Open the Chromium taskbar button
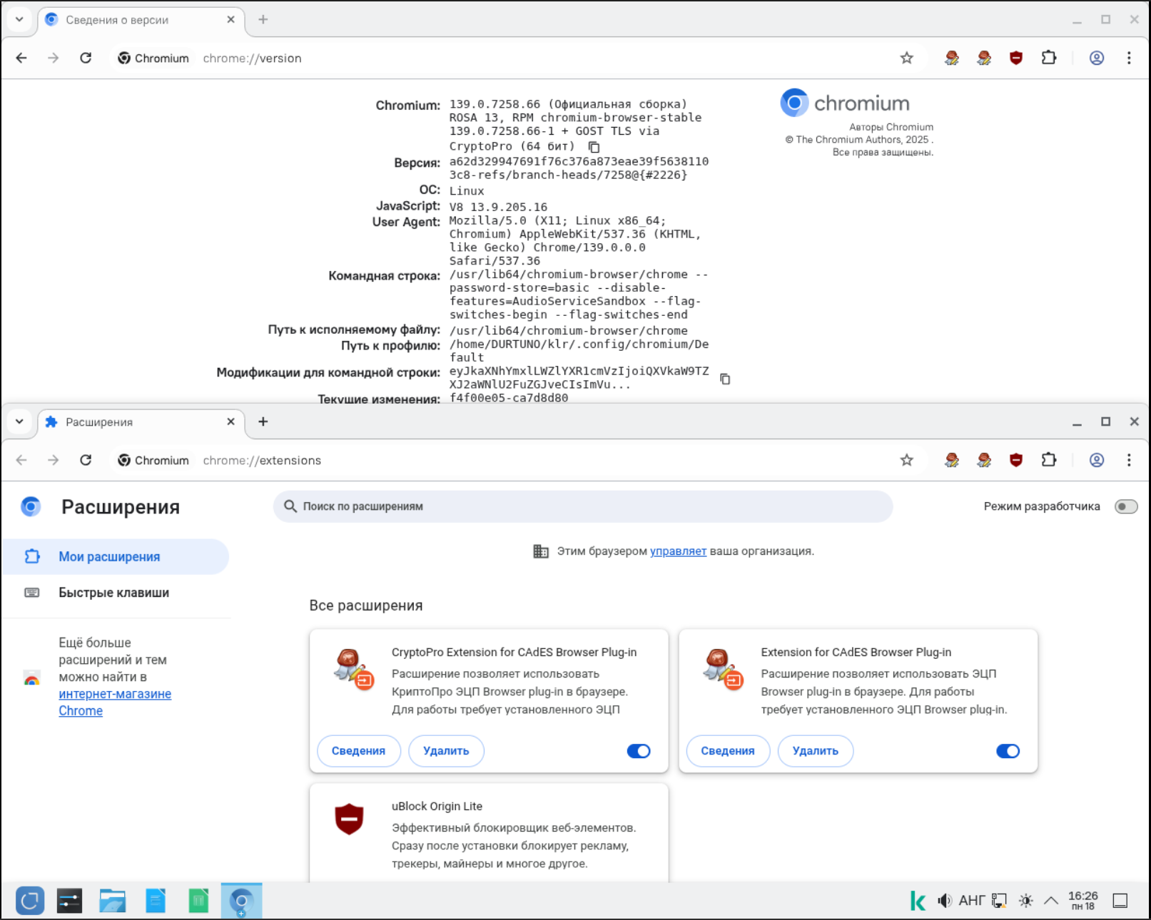 click(241, 901)
